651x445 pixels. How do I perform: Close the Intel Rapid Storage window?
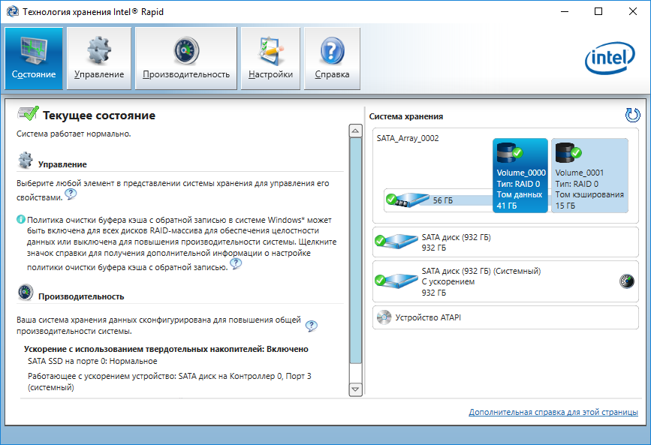[633, 11]
